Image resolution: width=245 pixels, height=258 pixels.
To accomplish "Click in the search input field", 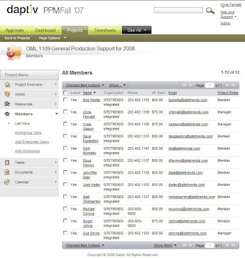I will tap(178, 10).
